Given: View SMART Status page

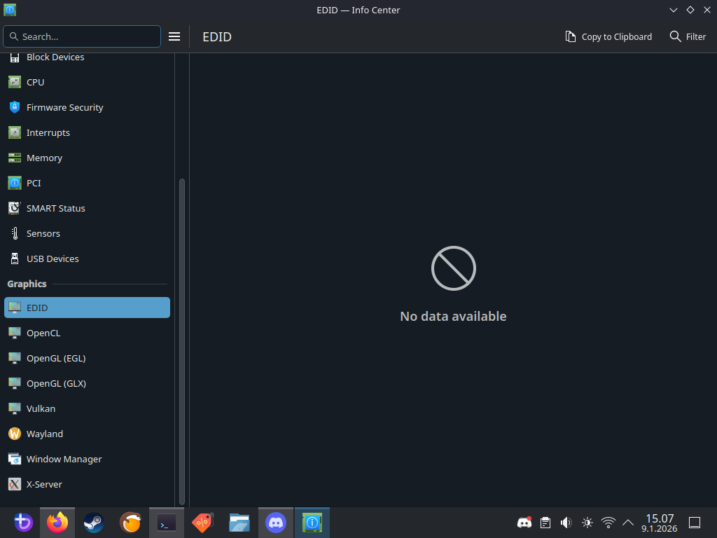Looking at the screenshot, I should pyautogui.click(x=87, y=208).
